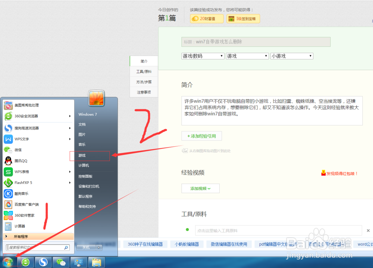
Task: Click the 添加经验引用 button
Action: point(201,136)
